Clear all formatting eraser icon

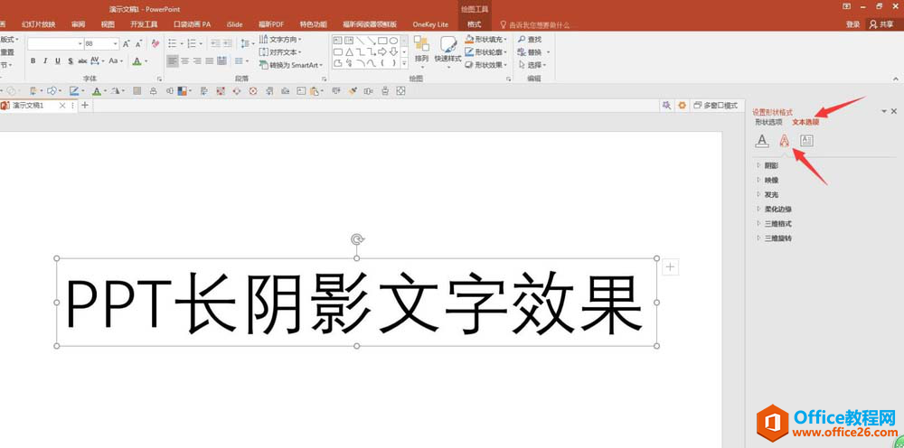coord(155,43)
